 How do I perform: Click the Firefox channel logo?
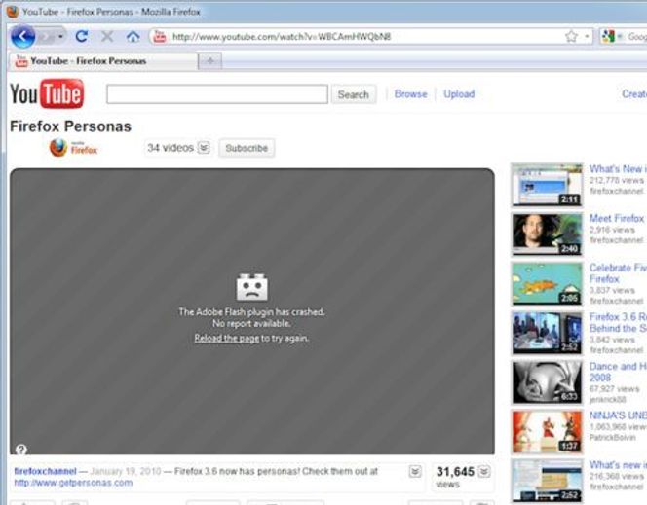[x=73, y=148]
